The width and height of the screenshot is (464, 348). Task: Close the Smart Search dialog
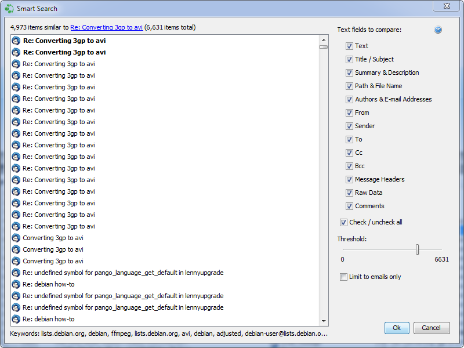coord(447,8)
